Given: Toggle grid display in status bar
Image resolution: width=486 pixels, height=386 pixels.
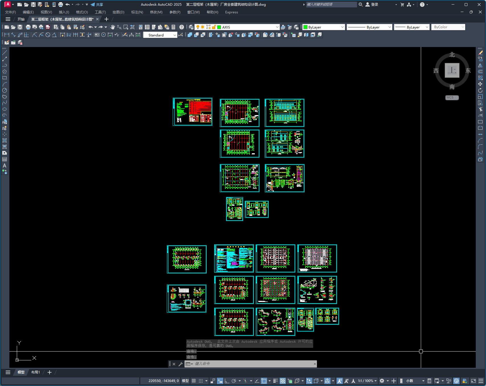Looking at the screenshot, I should click(194, 381).
